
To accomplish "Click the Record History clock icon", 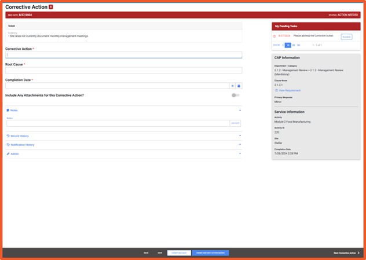I will (x=8, y=136).
